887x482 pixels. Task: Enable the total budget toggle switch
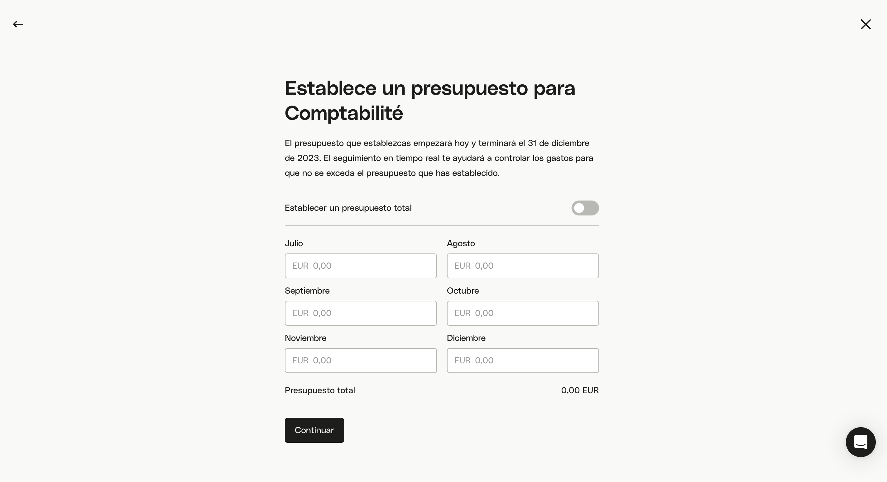(585, 208)
